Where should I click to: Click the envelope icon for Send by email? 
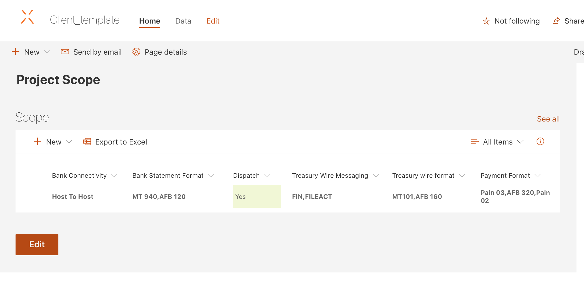[65, 52]
